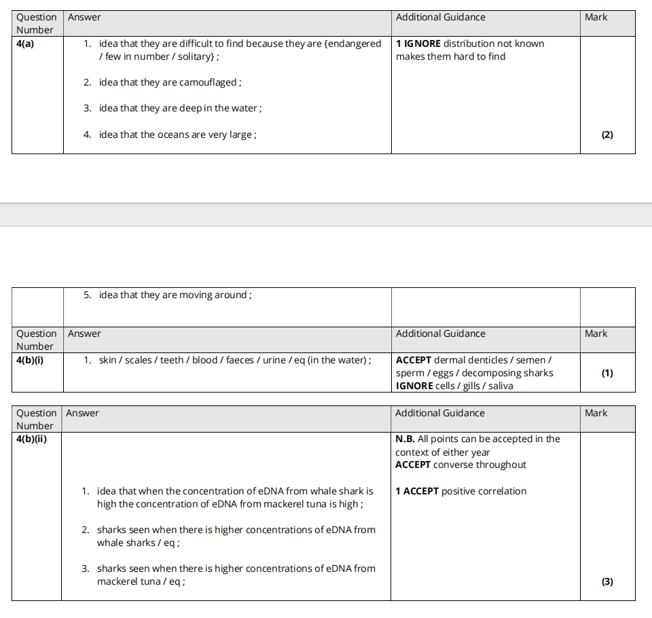
Task: Select the IGNORE cells / gills / saliva line
Action: click(454, 386)
